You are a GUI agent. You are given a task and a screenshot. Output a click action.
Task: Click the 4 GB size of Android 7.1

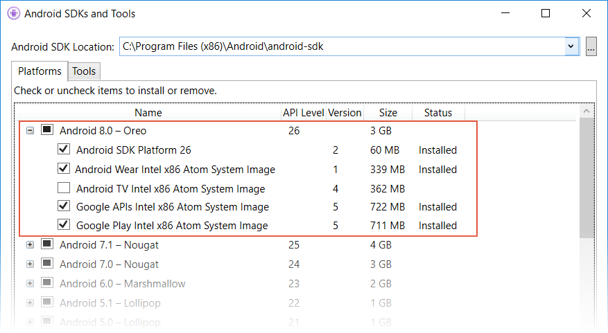[381, 245]
